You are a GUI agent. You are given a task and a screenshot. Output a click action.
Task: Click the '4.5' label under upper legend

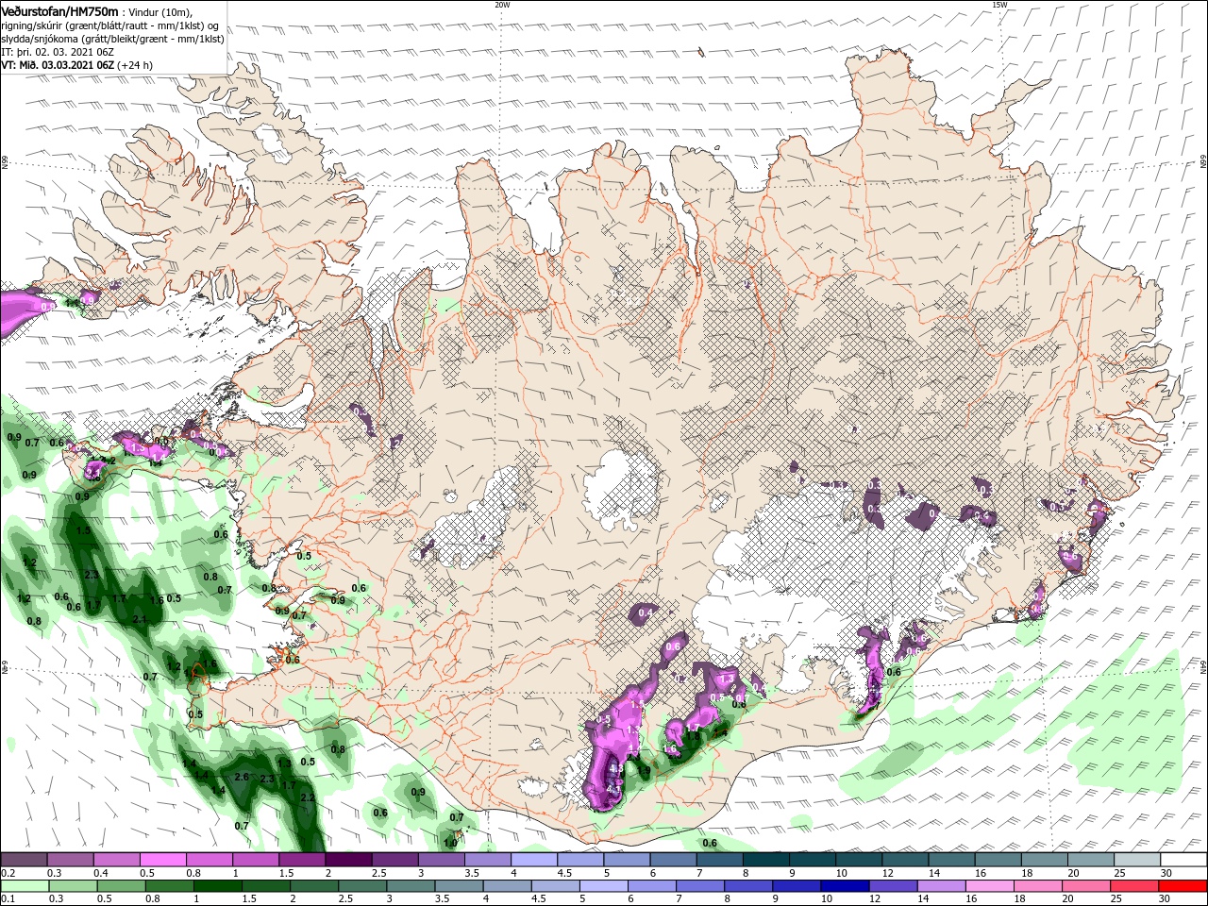565,873
